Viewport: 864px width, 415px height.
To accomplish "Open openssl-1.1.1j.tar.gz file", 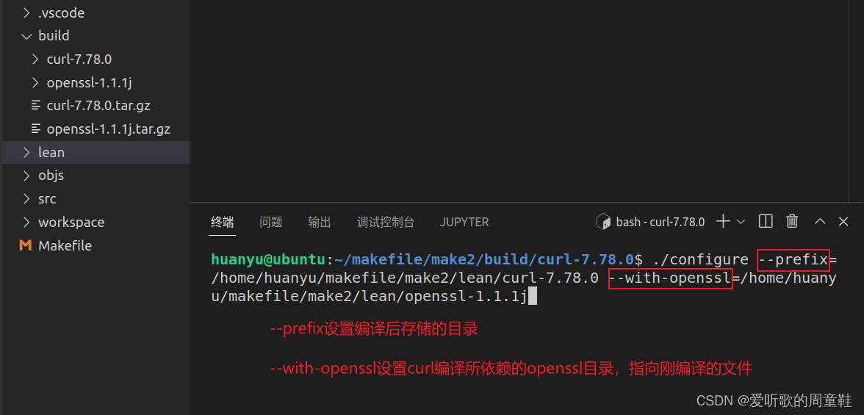I will coord(109,129).
